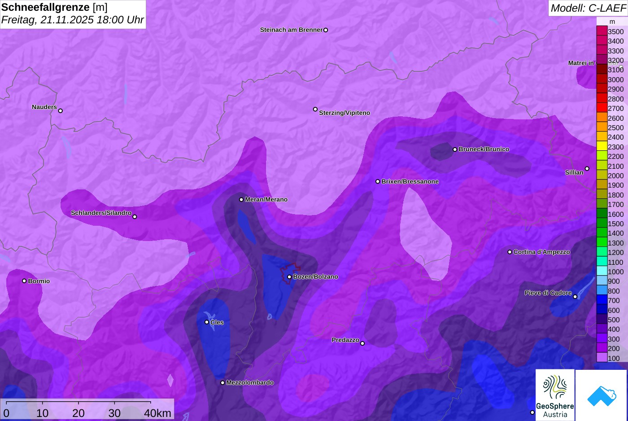Click the Schneefallgrenze [m] title
The height and width of the screenshot is (421, 628).
coord(54,7)
